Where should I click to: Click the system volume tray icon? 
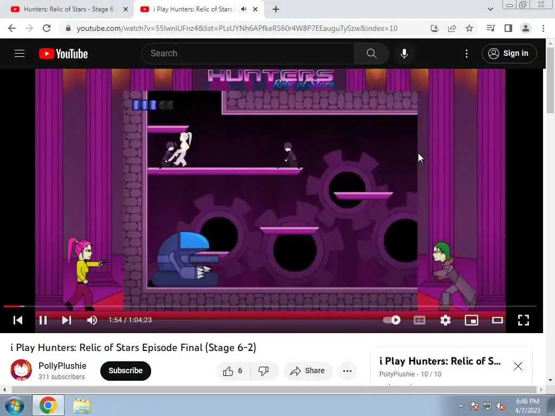[500, 406]
